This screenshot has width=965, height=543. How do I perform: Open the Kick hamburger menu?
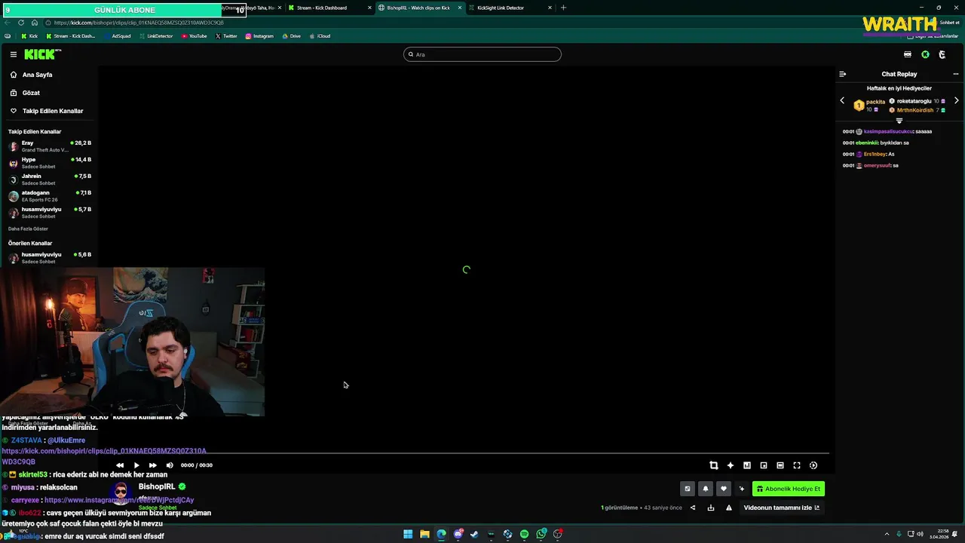(14, 54)
